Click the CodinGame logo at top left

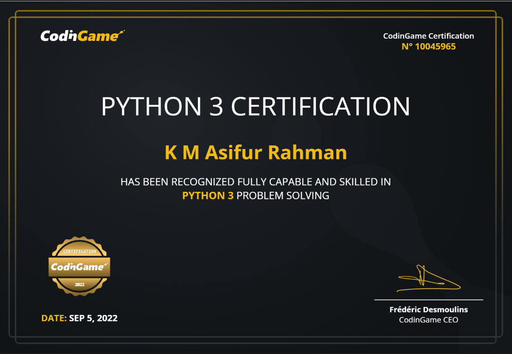(82, 36)
